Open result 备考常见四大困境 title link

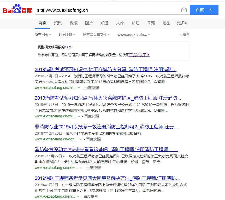click(107, 178)
